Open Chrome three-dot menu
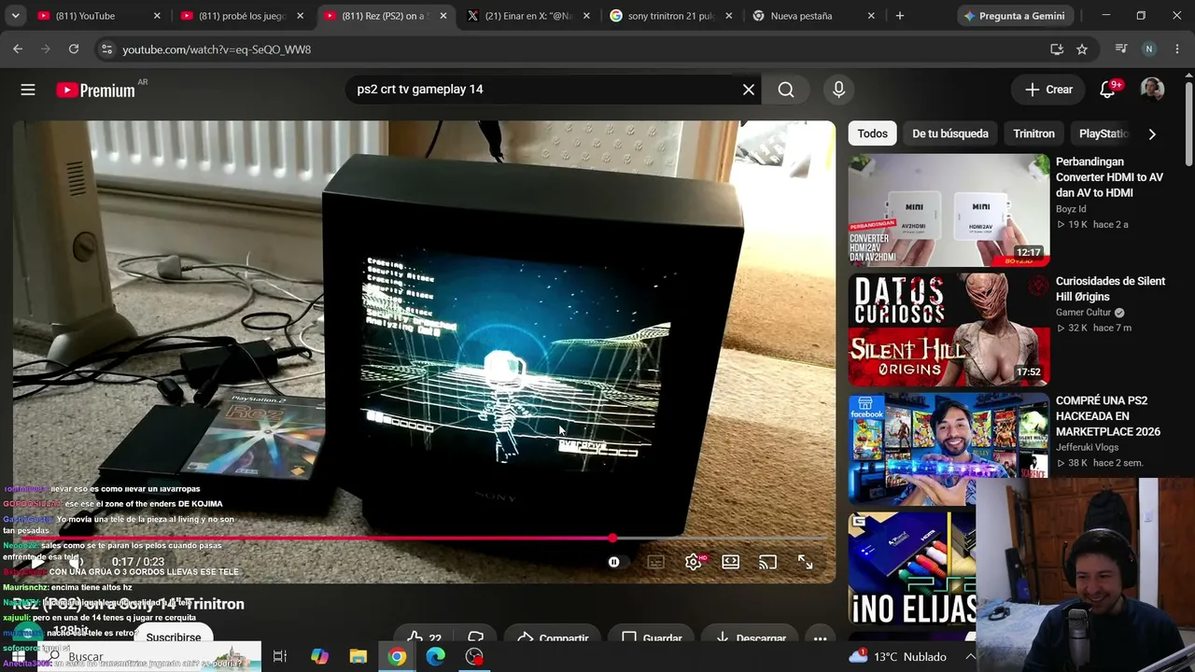Screen dimensions: 1195x672 (1177, 49)
